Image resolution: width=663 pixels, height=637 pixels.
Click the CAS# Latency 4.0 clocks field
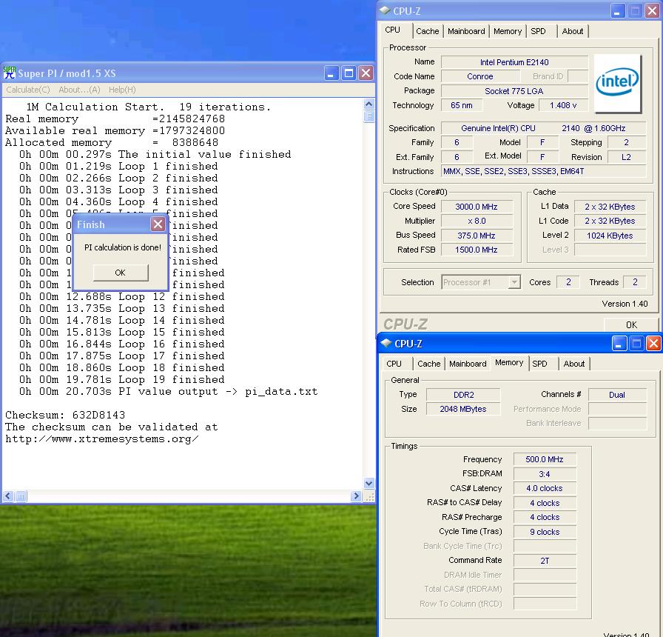(545, 488)
